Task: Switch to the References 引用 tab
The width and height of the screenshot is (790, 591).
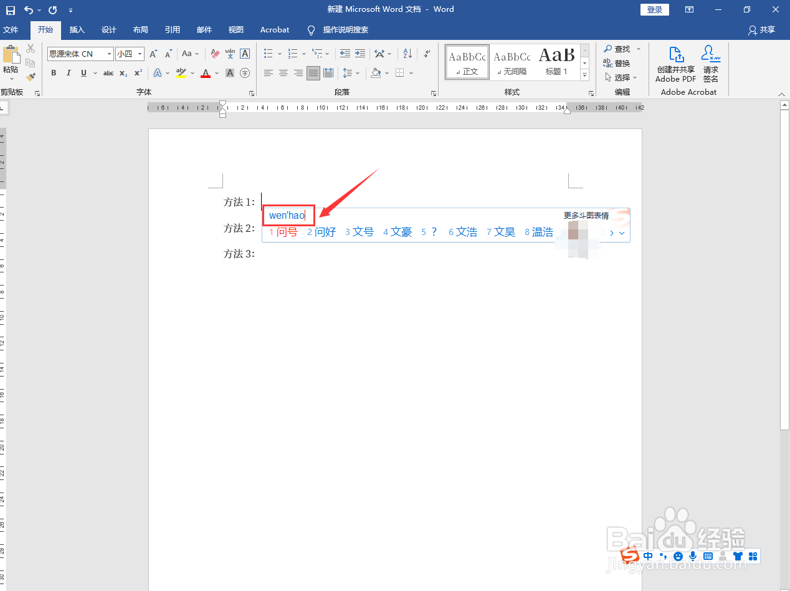Action: 173,30
